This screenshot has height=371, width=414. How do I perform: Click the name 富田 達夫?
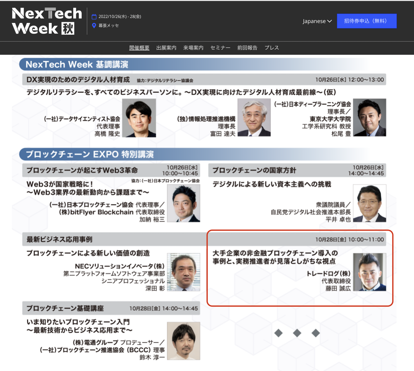(223, 134)
